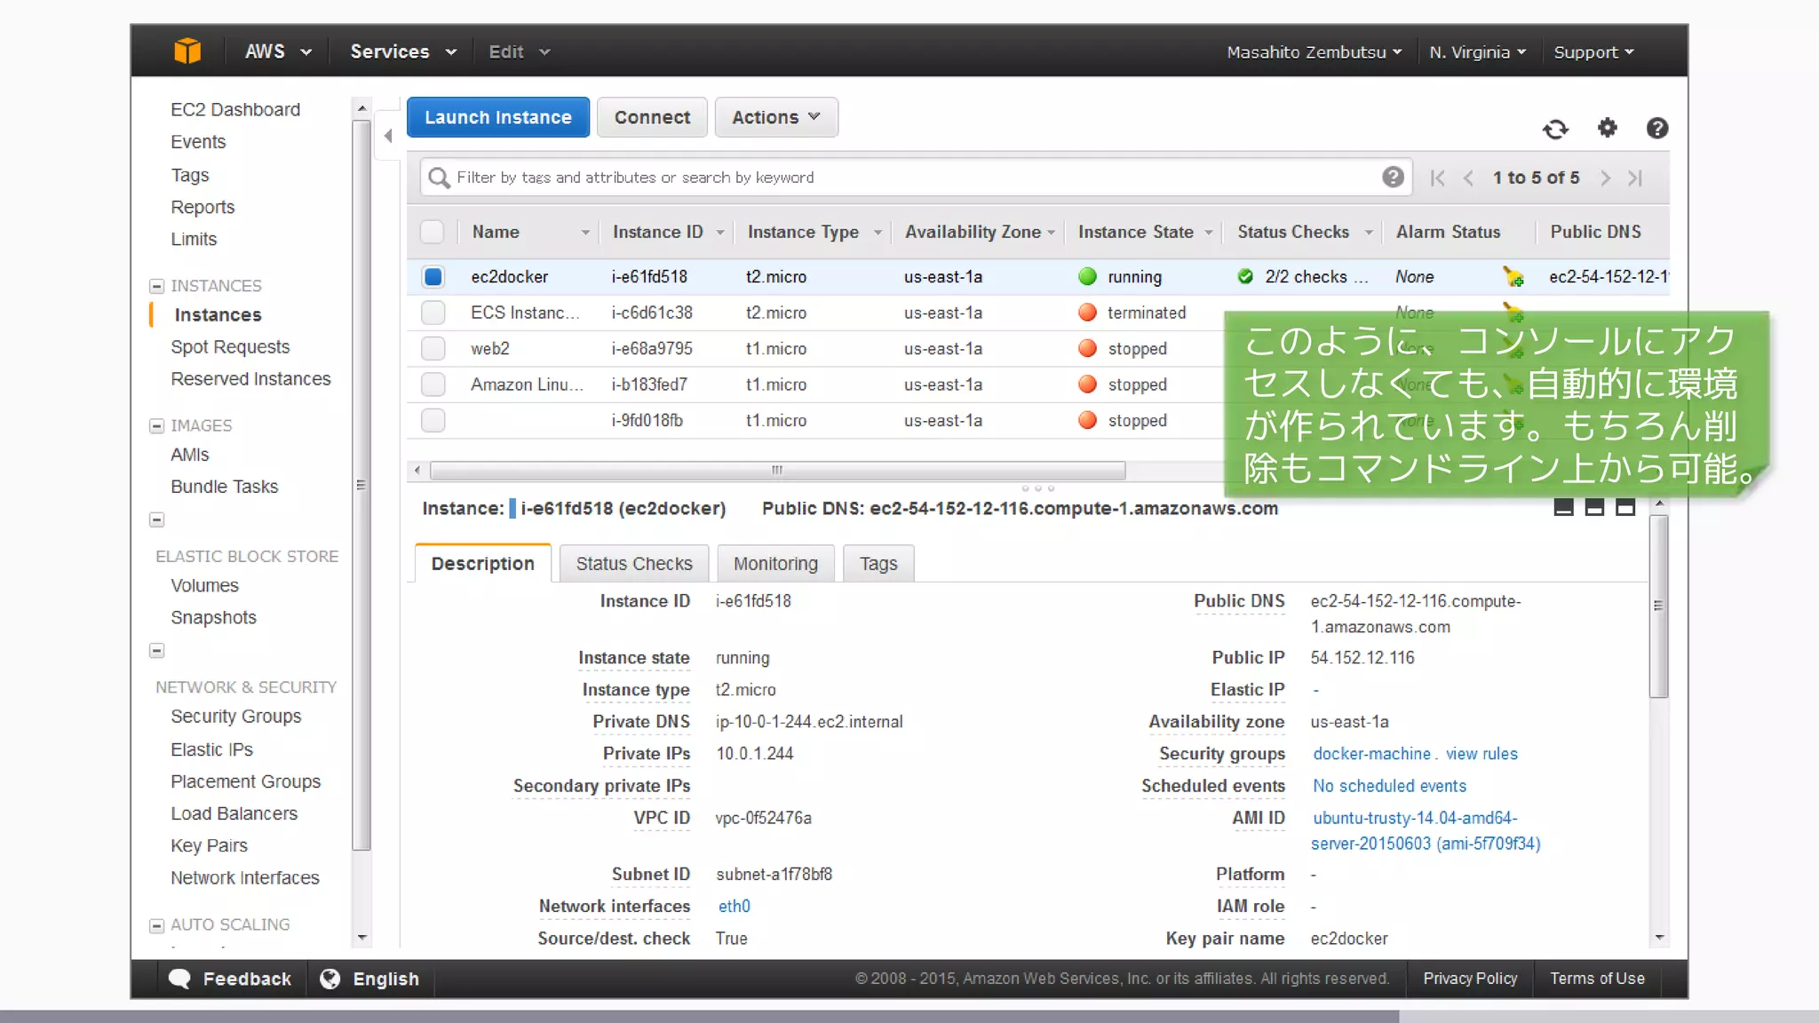Open the help question-mark icon
The height and width of the screenshot is (1023, 1819).
pos(1656,129)
